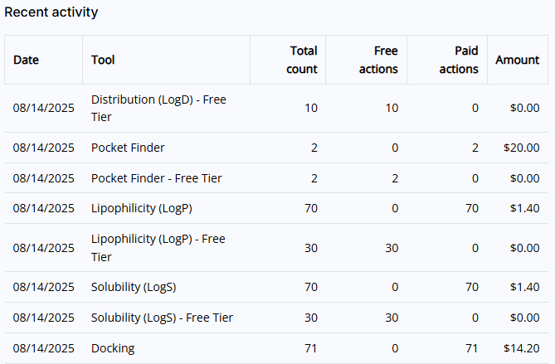Click the total count value for Docking
The width and height of the screenshot is (555, 364).
pyautogui.click(x=311, y=348)
